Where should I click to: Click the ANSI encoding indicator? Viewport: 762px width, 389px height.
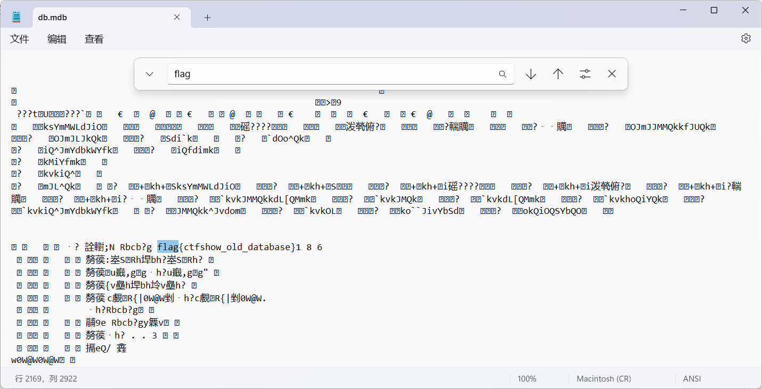pos(692,379)
